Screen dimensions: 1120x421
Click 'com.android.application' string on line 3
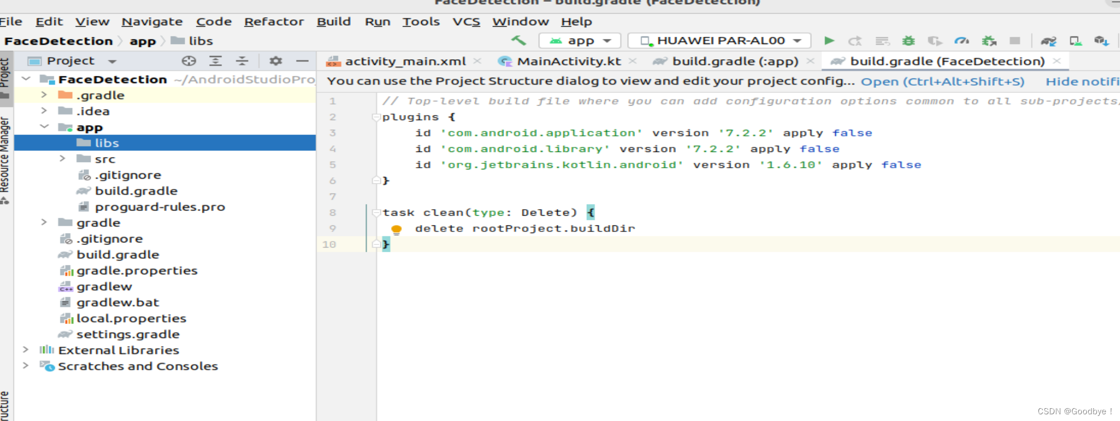click(542, 133)
